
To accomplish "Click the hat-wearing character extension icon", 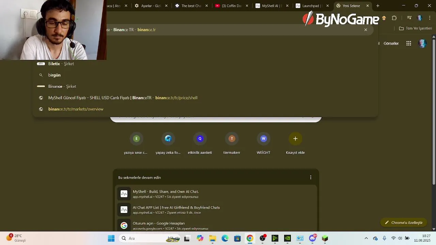I will point(384,18).
